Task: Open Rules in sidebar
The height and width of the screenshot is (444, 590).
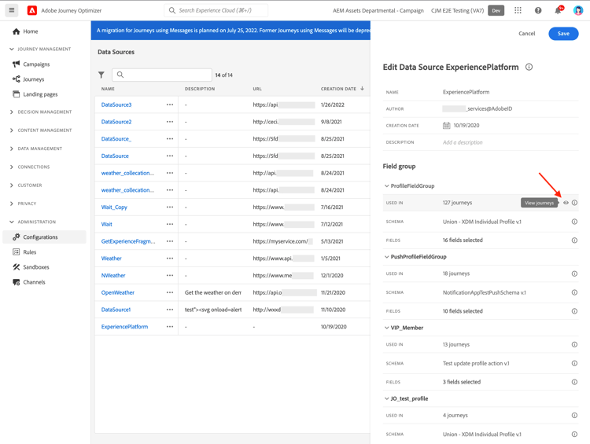Action: pos(24,252)
